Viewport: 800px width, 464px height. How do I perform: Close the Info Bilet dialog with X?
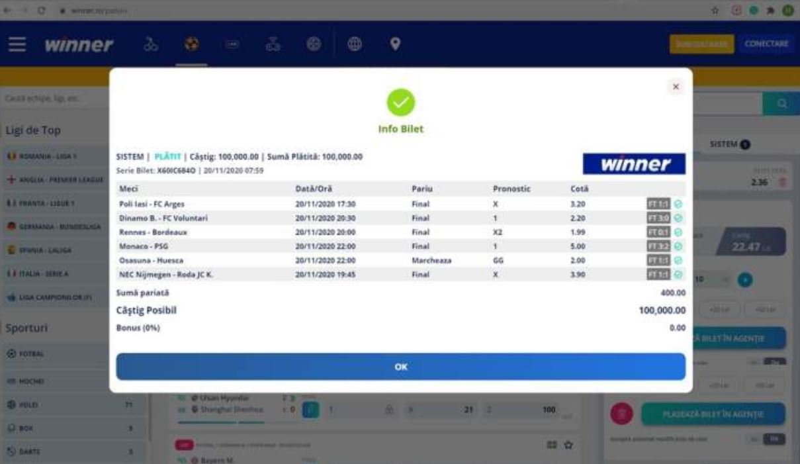pyautogui.click(x=676, y=87)
